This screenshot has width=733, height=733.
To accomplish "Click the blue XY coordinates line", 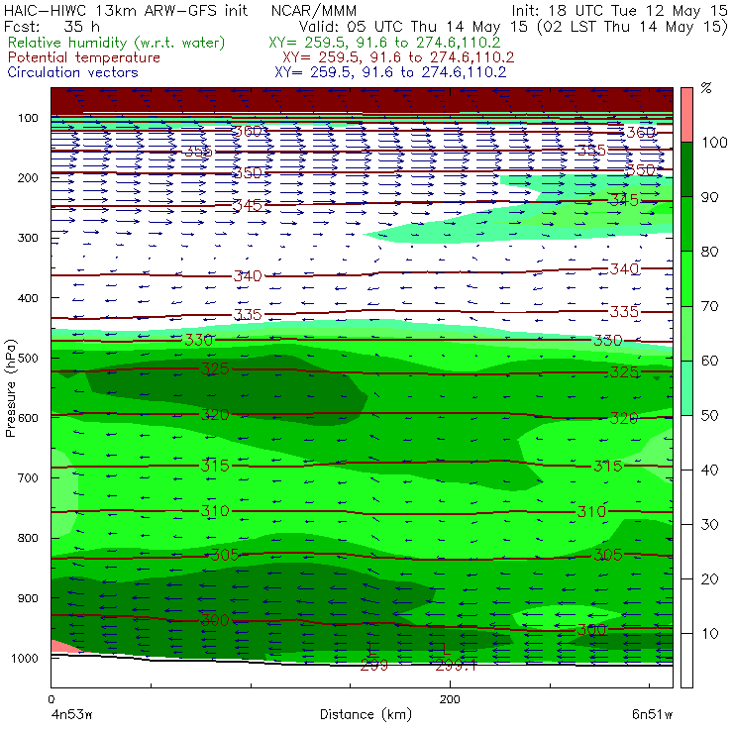I will [x=390, y=72].
